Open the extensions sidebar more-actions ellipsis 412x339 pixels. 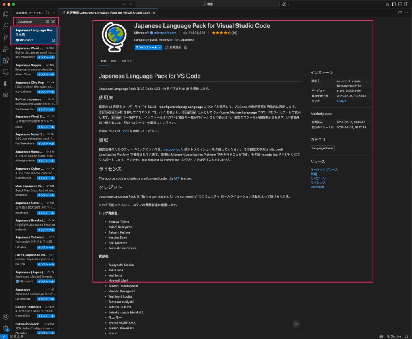(54, 13)
